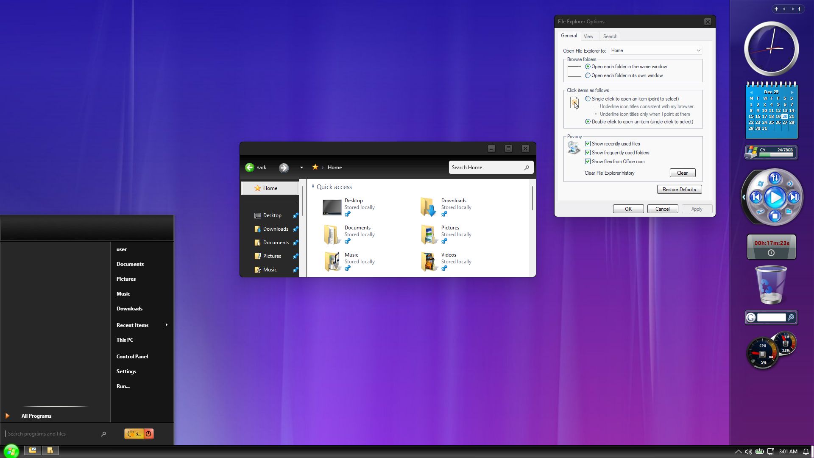Click the volume icon in system tray

749,452
